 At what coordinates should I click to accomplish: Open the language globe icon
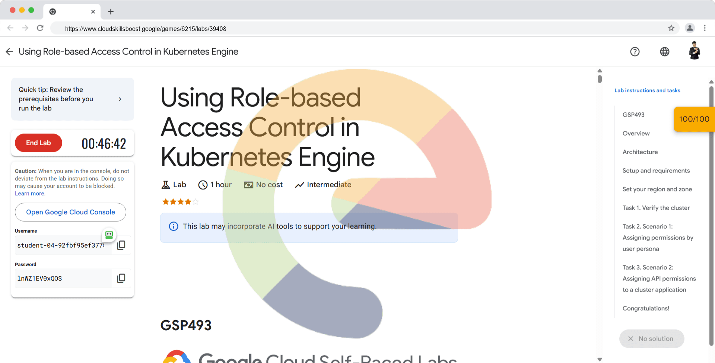665,52
